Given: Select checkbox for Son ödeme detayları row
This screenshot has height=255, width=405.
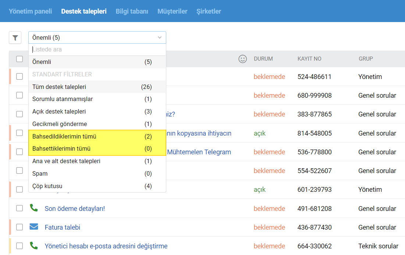Looking at the screenshot, I should click(x=19, y=208).
